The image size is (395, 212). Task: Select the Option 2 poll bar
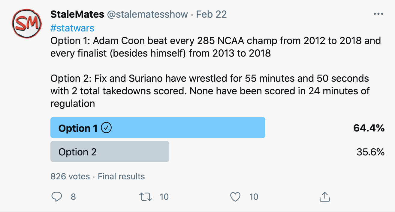tap(110, 152)
